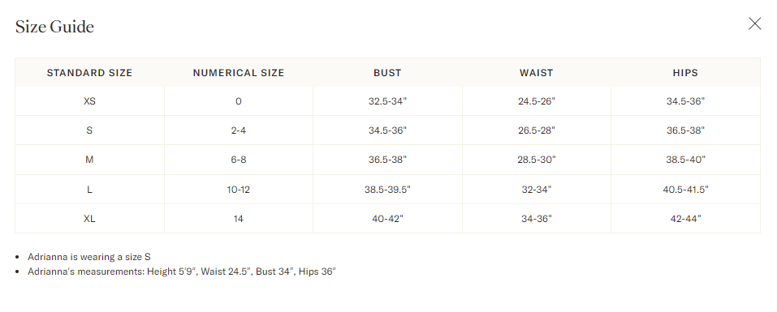This screenshot has height=312, width=777.
Task: Click the Bust column header
Action: pos(387,73)
